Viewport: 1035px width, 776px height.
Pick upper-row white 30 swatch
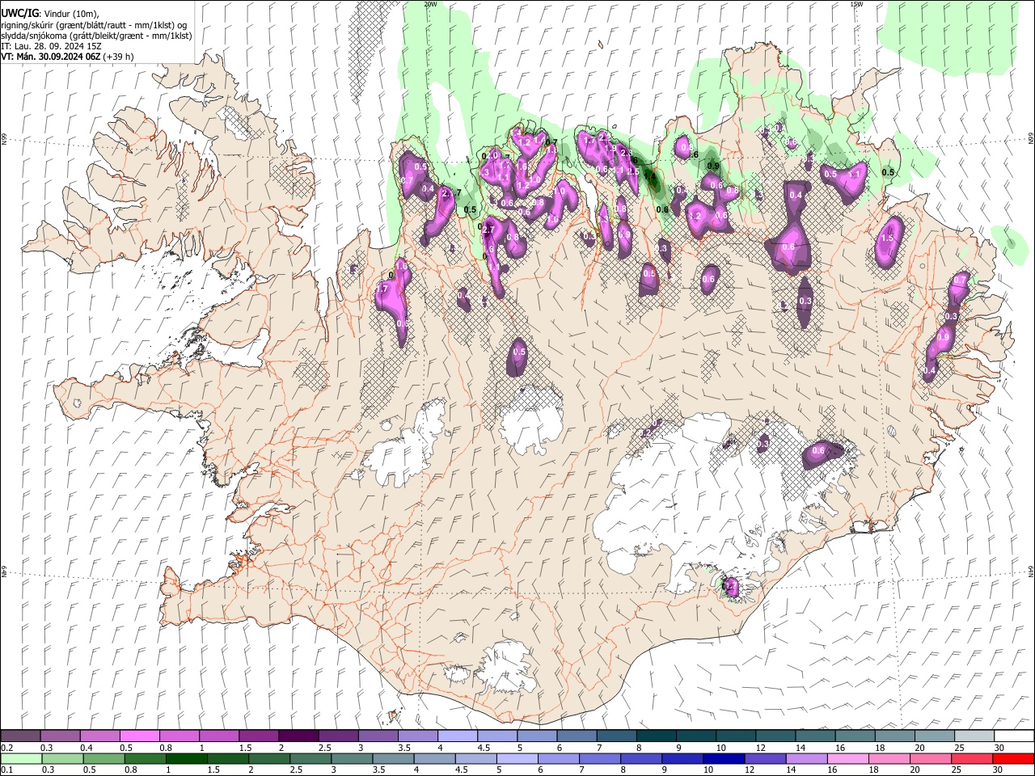1013,736
